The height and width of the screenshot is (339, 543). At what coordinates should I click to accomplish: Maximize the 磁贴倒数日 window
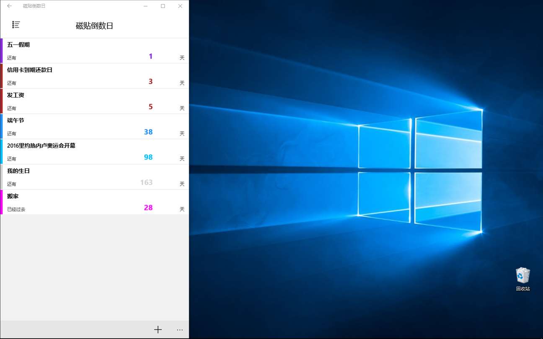click(x=163, y=6)
